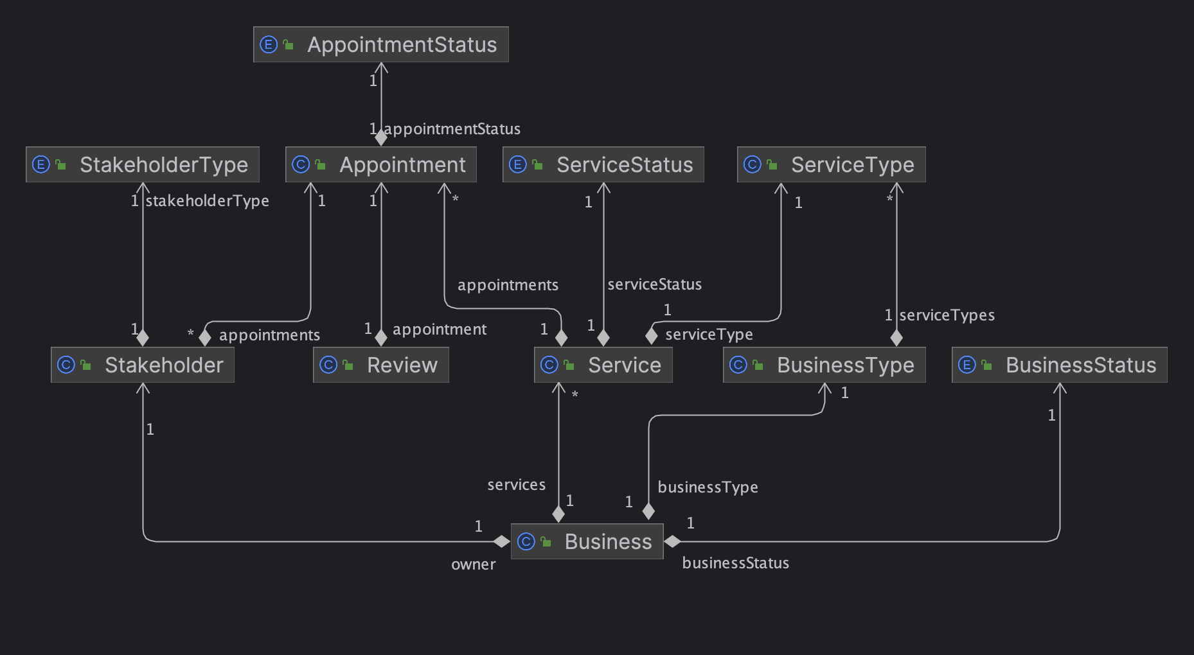The height and width of the screenshot is (655, 1194).
Task: Click the class icon beside Review
Action: click(x=328, y=365)
